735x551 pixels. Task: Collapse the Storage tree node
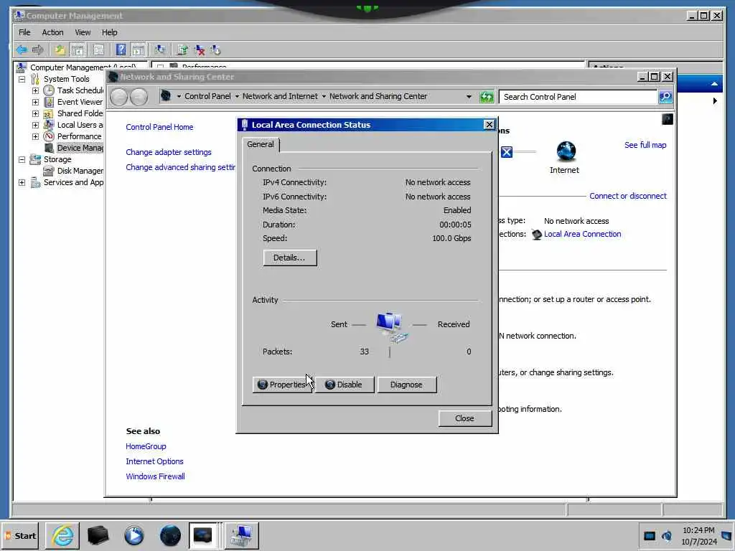[x=22, y=159]
